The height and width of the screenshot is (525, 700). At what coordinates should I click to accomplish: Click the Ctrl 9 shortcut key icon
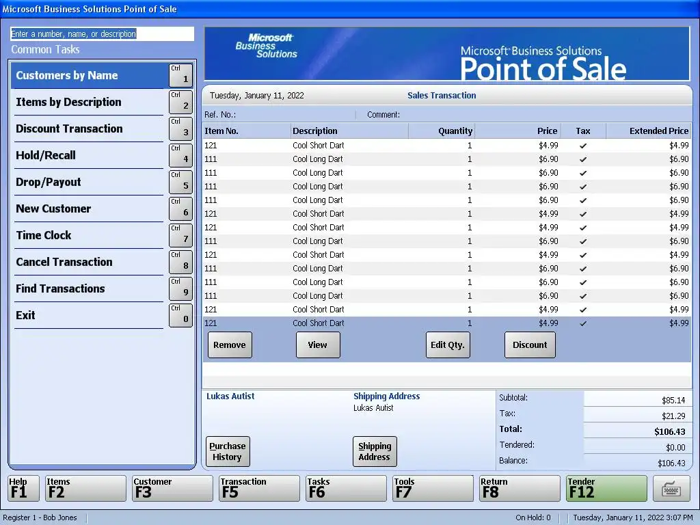[180, 288]
